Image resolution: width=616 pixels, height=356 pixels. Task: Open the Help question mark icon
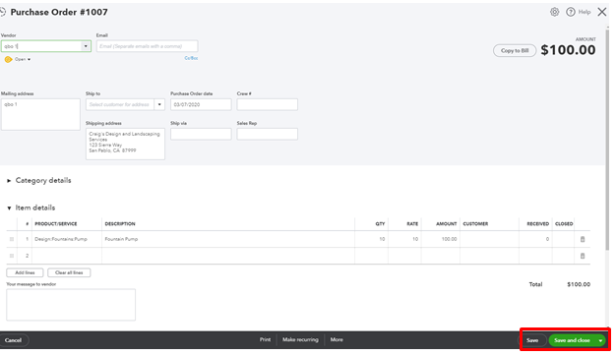[x=571, y=12]
